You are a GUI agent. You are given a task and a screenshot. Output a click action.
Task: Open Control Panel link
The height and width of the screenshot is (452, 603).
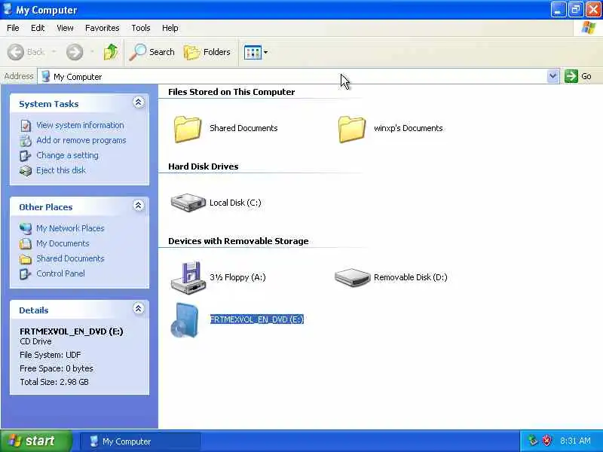point(60,273)
